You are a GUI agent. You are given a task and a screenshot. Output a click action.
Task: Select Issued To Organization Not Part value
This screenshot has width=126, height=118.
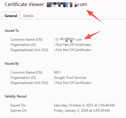point(73,45)
